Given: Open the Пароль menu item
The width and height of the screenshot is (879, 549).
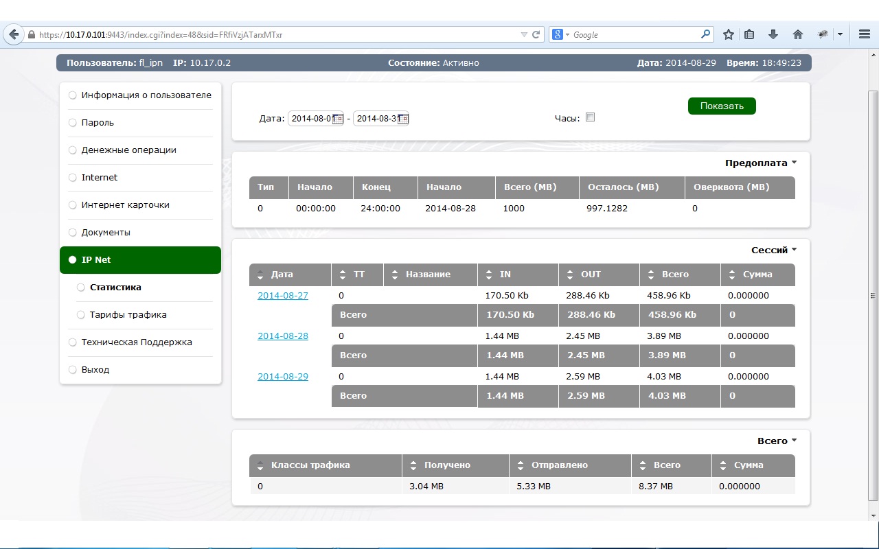Looking at the screenshot, I should pyautogui.click(x=98, y=123).
